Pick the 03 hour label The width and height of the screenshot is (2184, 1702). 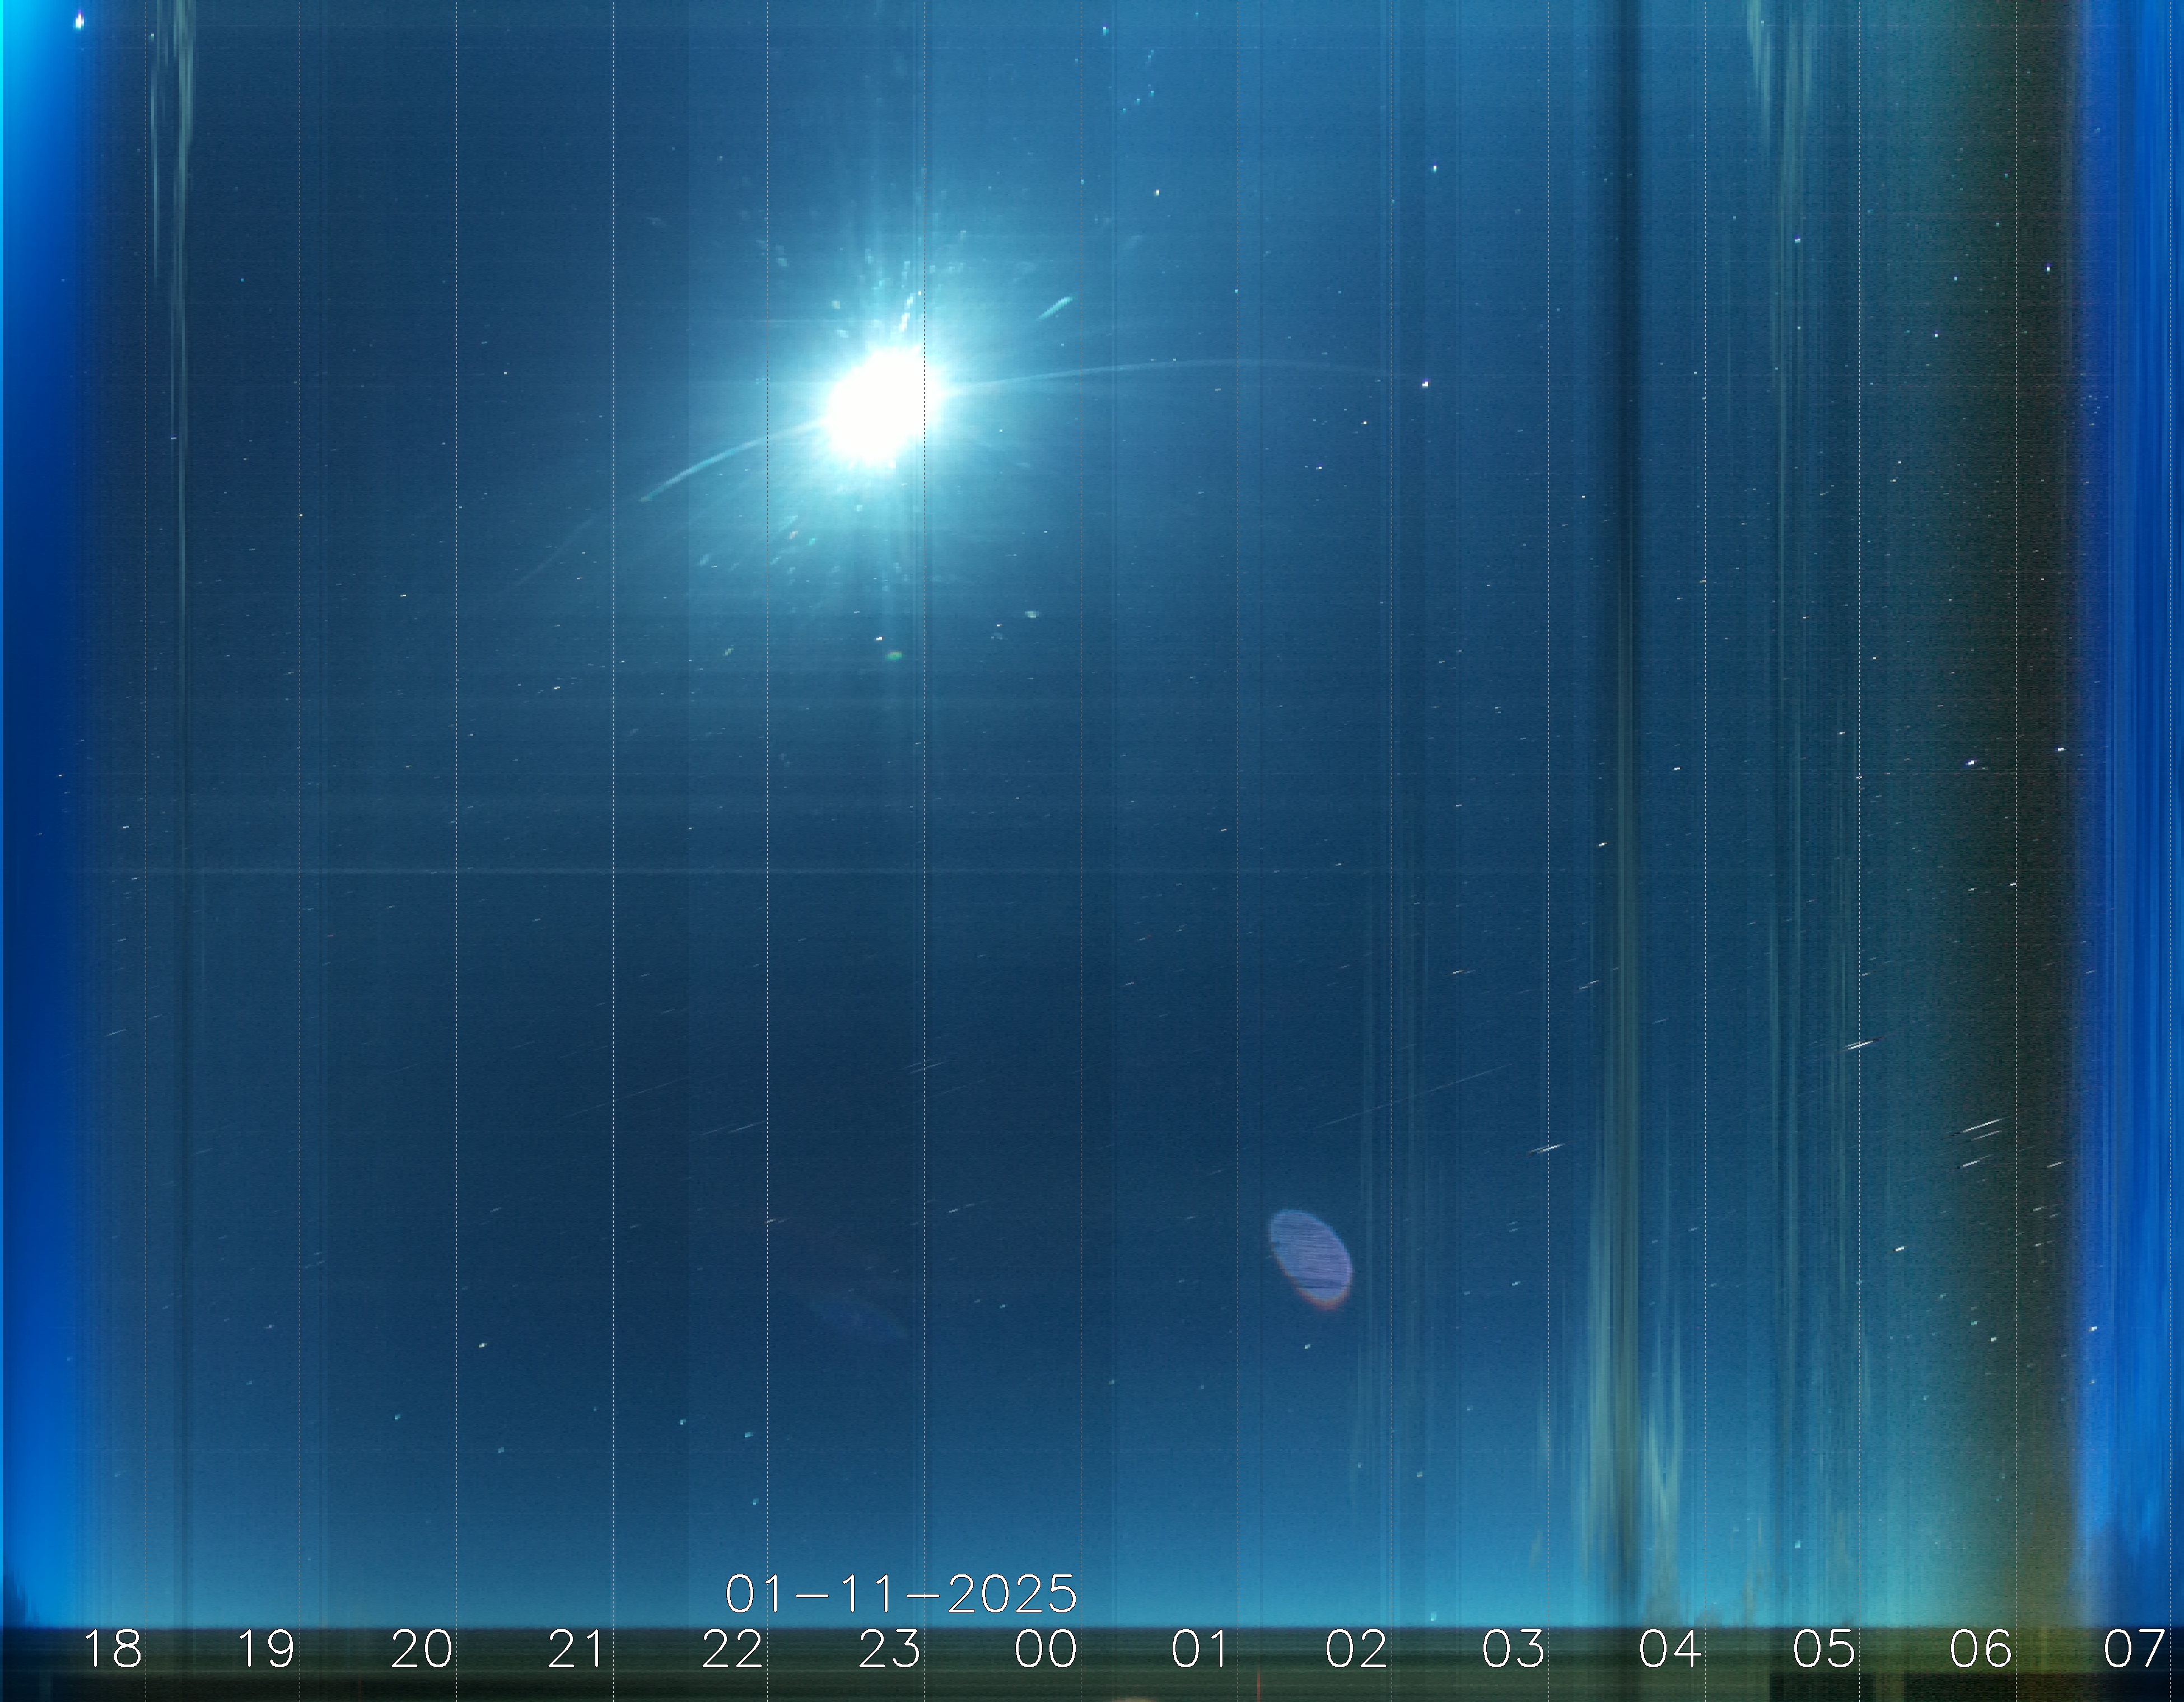point(1513,1649)
